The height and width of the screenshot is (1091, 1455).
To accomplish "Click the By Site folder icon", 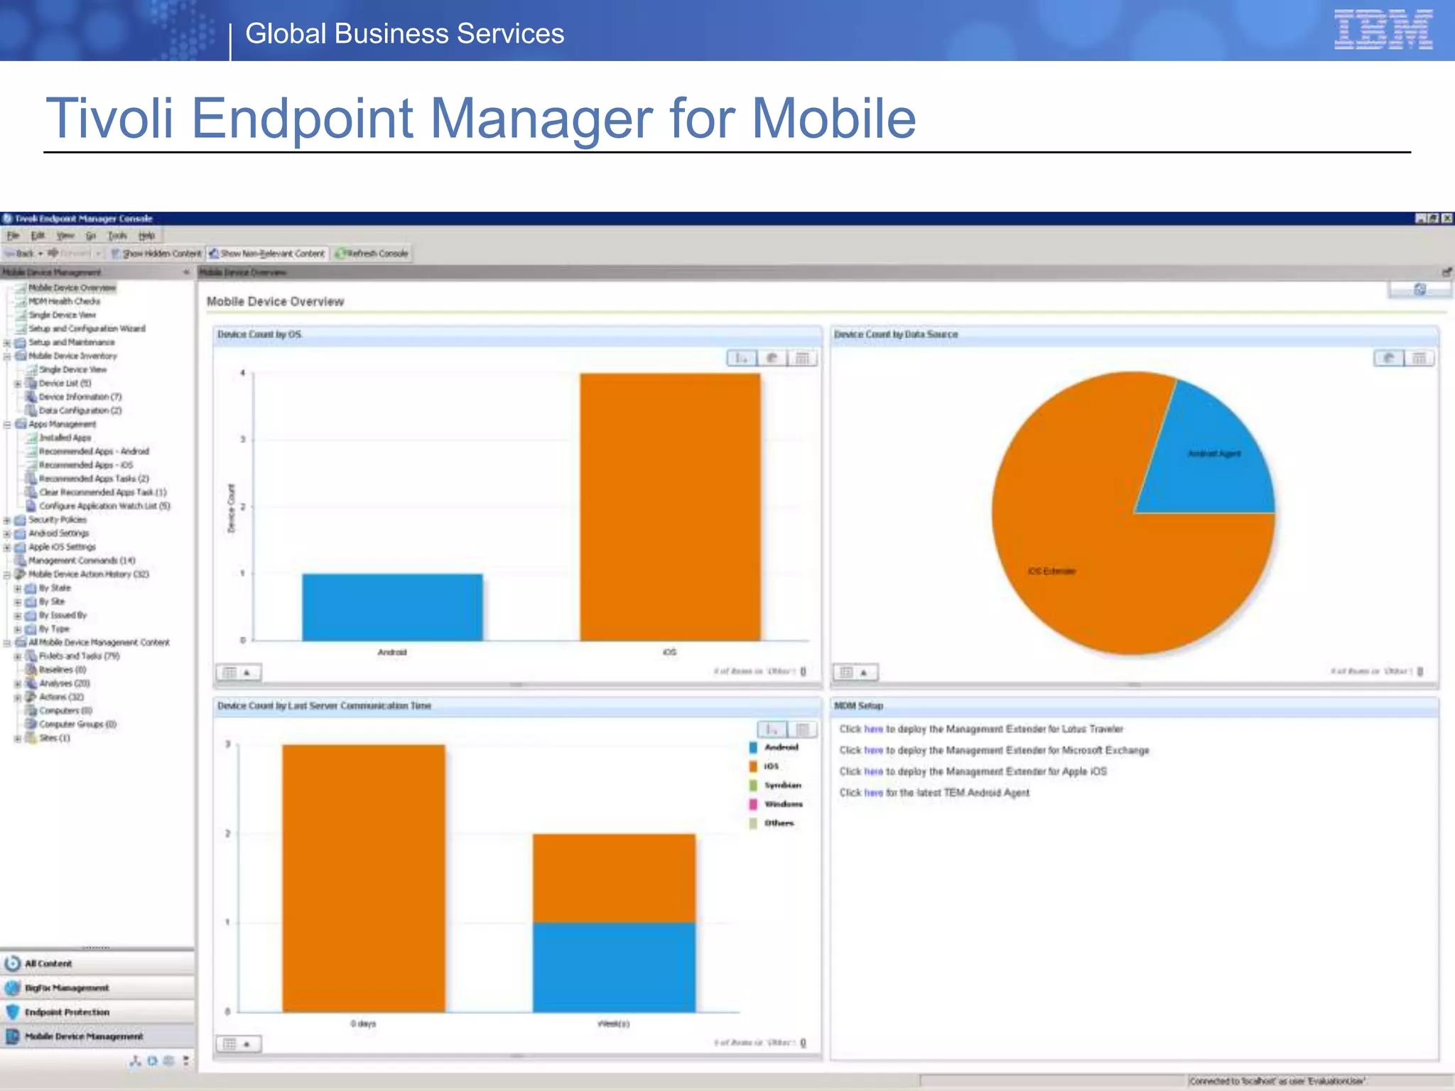I will pos(31,602).
